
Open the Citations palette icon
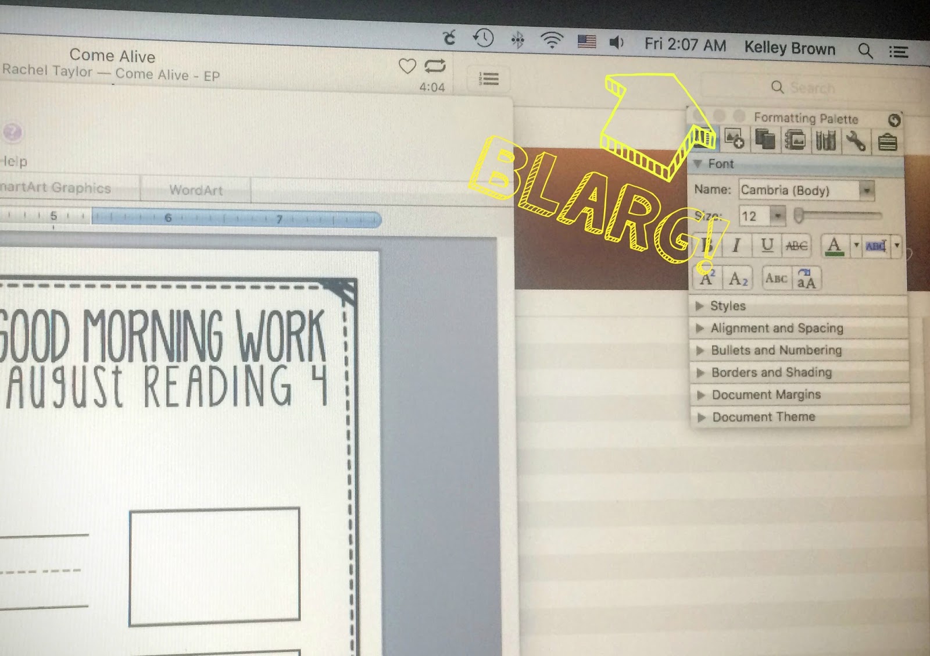pyautogui.click(x=764, y=140)
